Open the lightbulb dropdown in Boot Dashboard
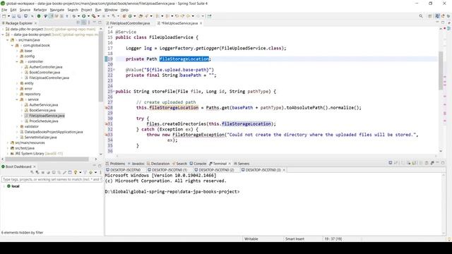The height and width of the screenshot is (254, 452). 80,172
